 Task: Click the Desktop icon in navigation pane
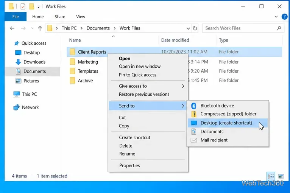pyautogui.click(x=18, y=53)
